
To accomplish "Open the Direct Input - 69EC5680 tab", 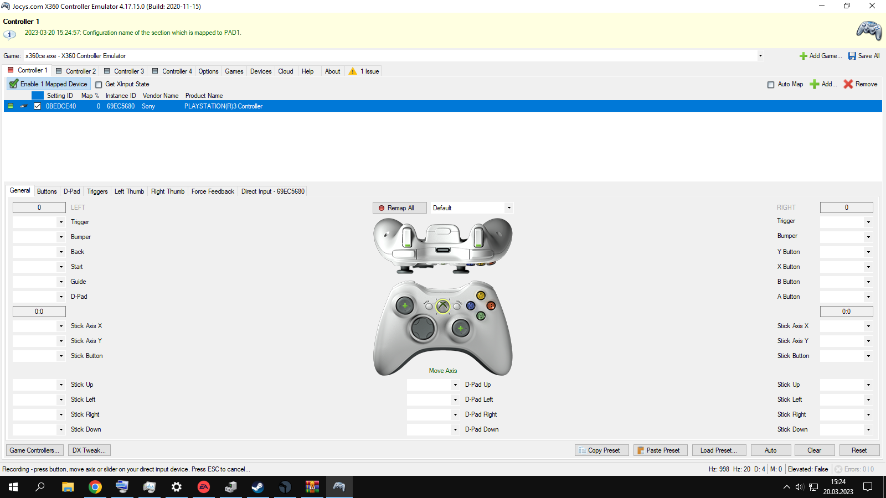I will (273, 191).
